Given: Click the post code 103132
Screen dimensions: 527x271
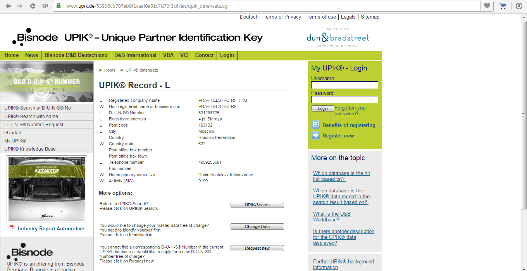Looking at the screenshot, I should click(205, 125).
